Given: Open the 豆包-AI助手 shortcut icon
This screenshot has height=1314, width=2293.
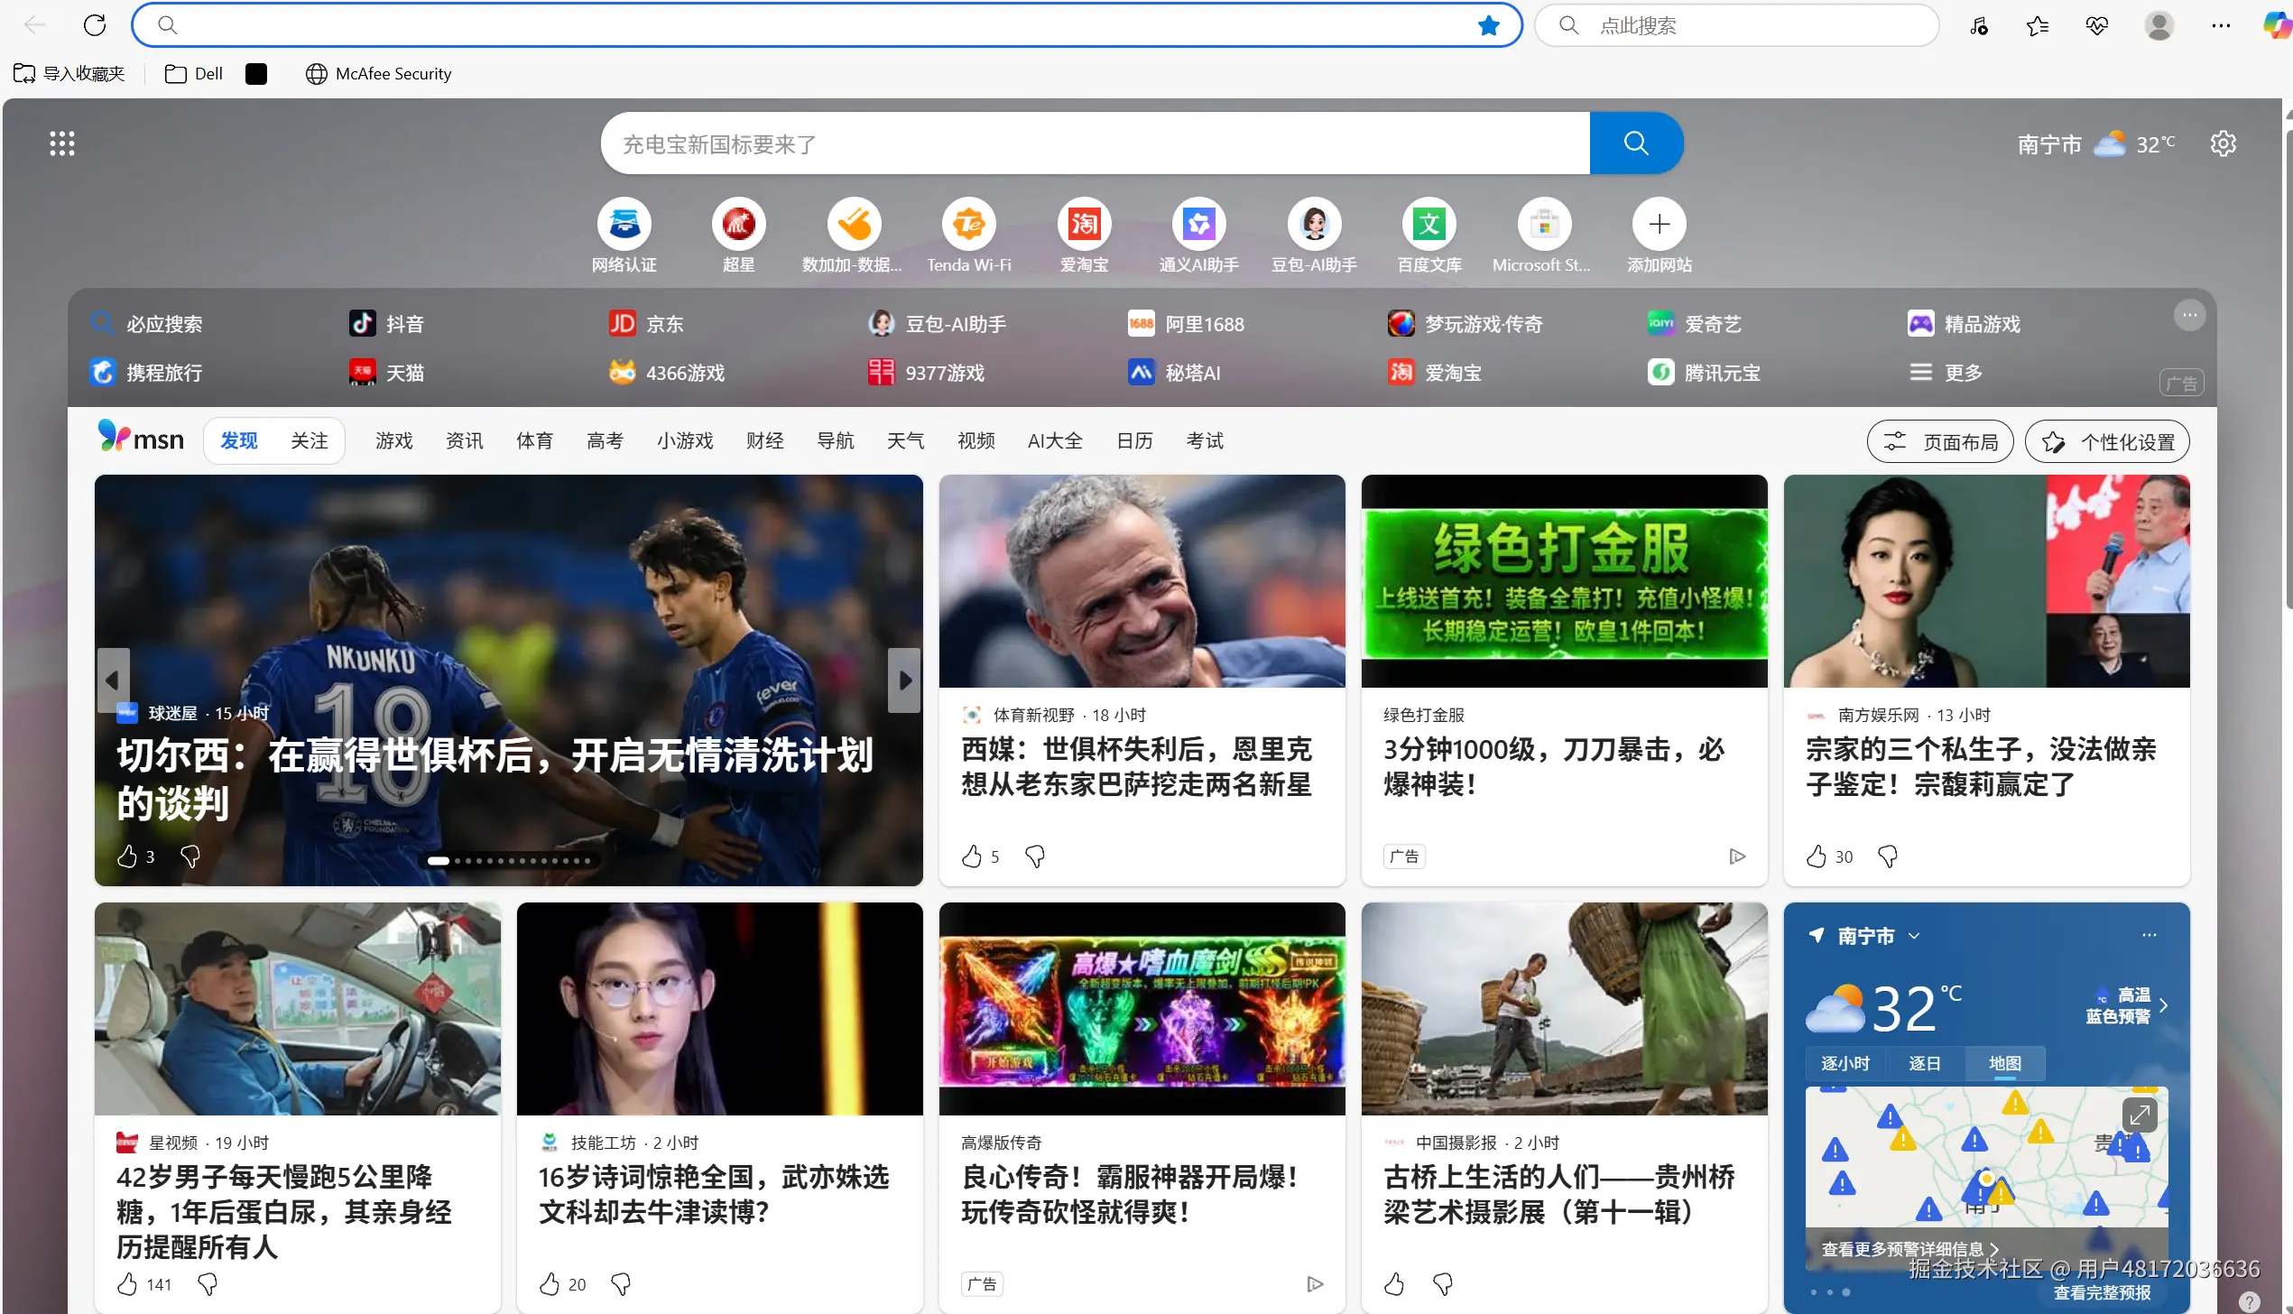Looking at the screenshot, I should 1314,224.
